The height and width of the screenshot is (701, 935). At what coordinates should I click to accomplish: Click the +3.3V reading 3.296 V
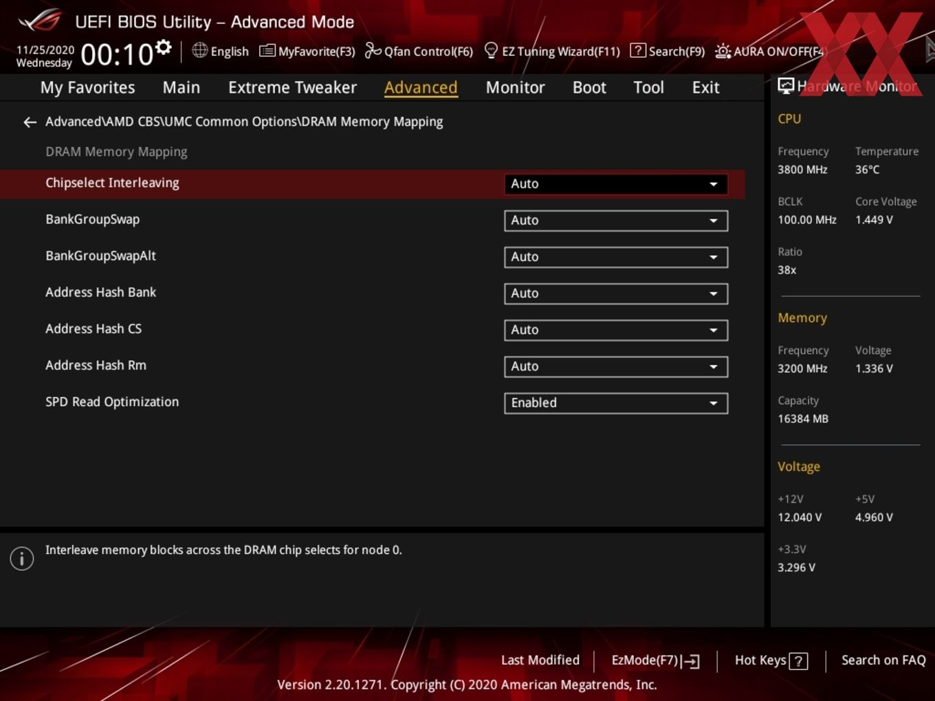click(x=796, y=568)
